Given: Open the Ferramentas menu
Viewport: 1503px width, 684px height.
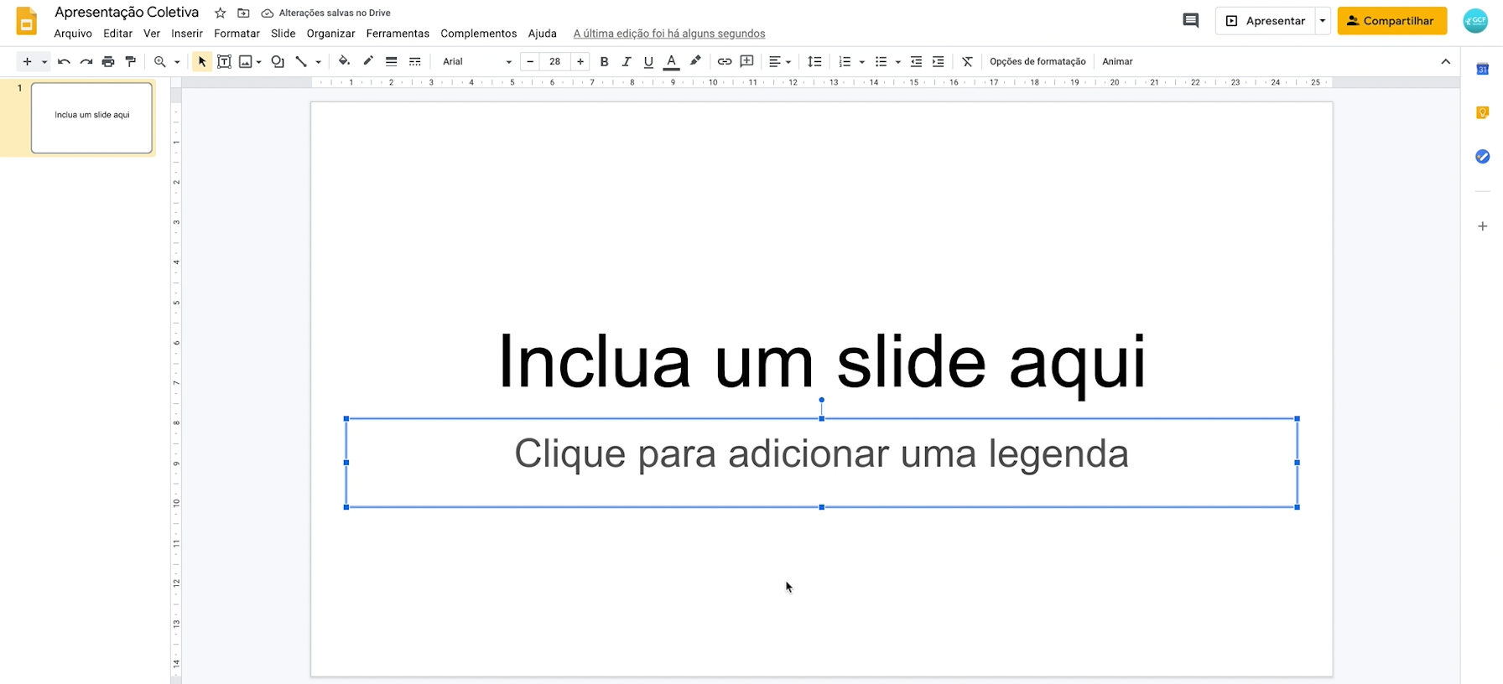Looking at the screenshot, I should click(398, 34).
